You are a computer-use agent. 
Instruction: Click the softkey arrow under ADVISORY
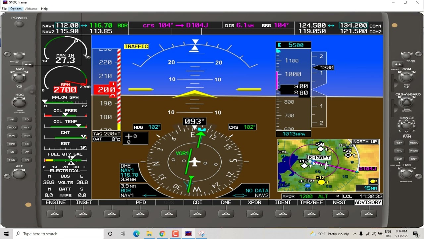pyautogui.click(x=368, y=214)
